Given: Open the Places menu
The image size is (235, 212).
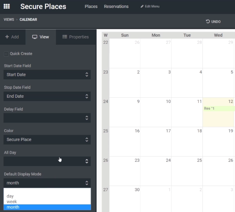Looking at the screenshot, I should coord(91,6).
